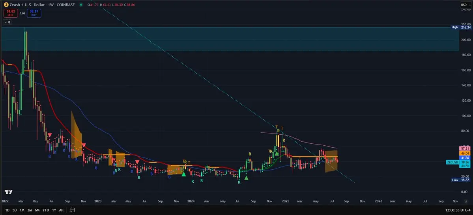This screenshot has height=215, width=473.
Task: Open the Go to date calendar icon
Action: click(72, 210)
